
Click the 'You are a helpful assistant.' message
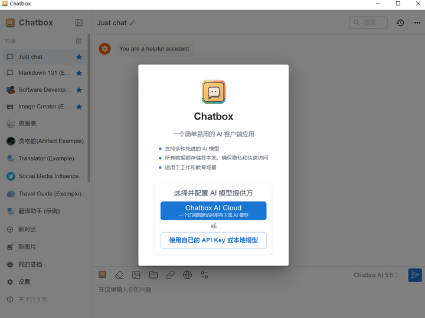155,49
